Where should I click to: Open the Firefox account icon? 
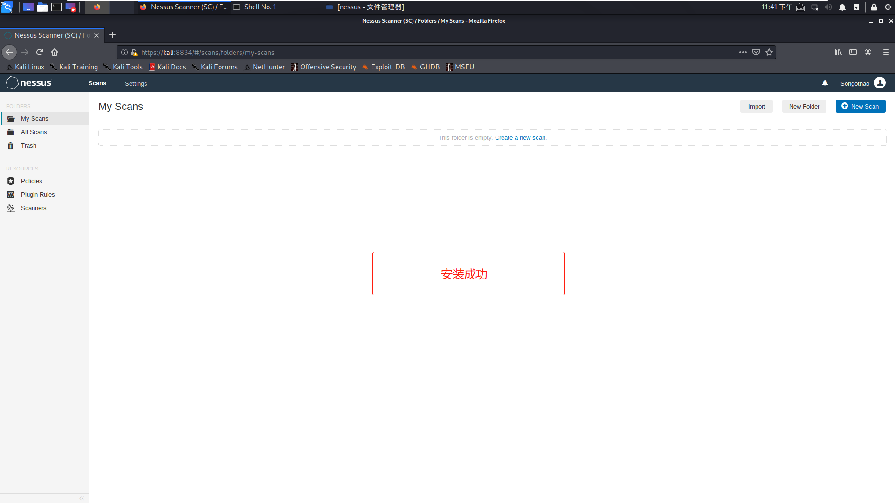point(868,52)
